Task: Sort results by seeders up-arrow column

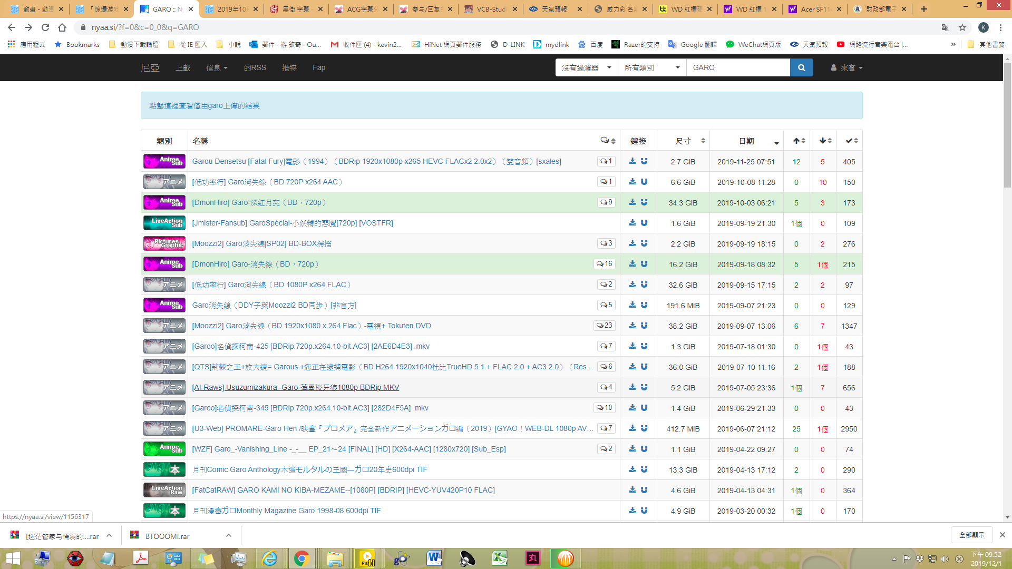Action: coord(796,141)
